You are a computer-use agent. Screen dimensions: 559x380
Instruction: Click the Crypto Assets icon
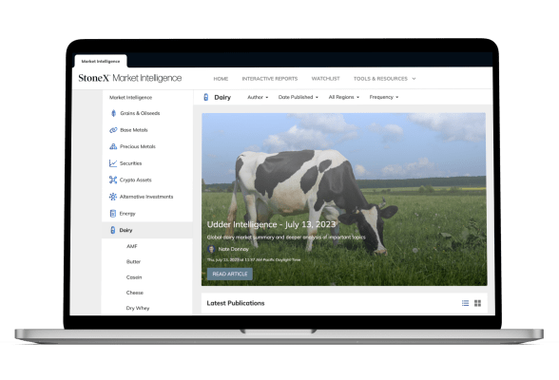[113, 180]
